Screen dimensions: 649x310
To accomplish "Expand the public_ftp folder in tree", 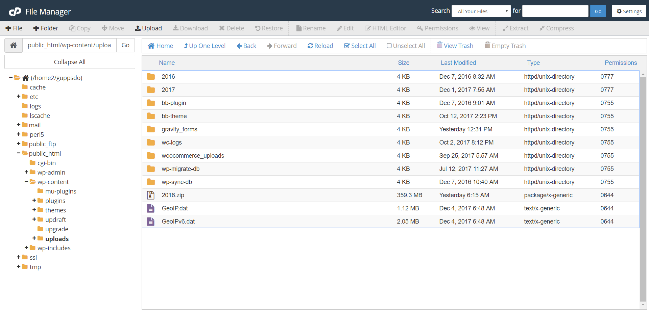I will pyautogui.click(x=19, y=144).
